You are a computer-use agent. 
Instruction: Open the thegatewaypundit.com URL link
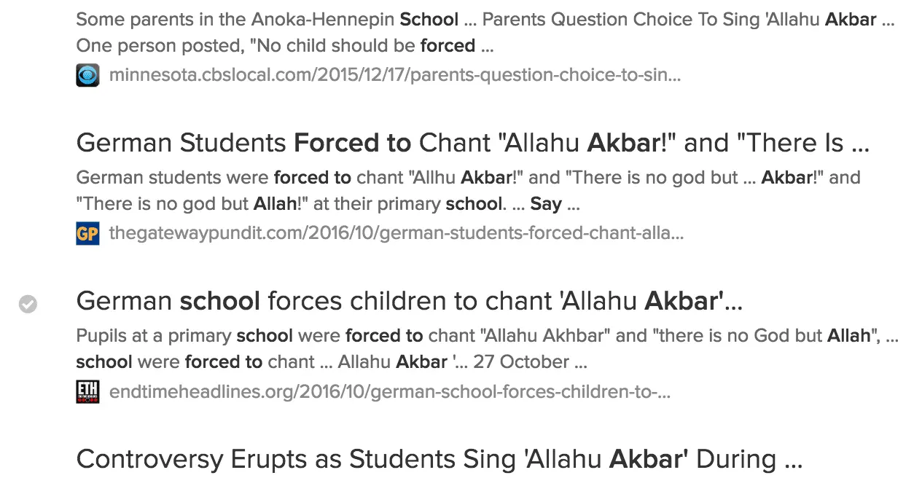[x=396, y=233]
